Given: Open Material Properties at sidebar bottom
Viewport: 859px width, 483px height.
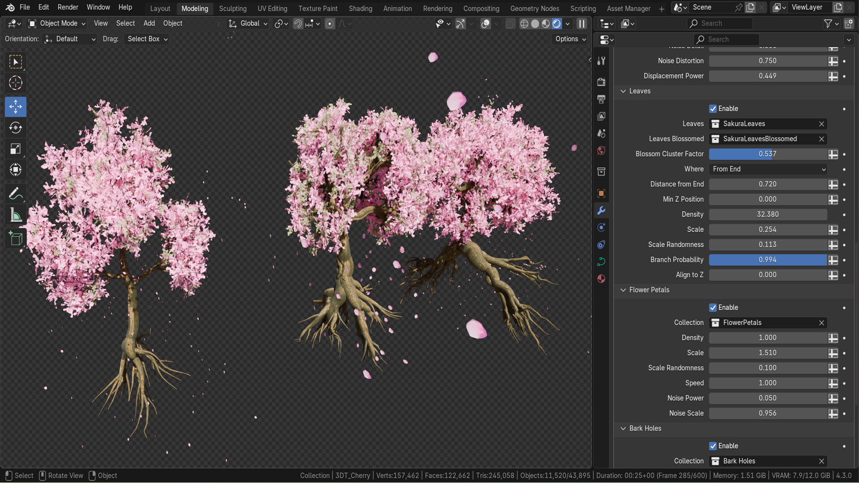Looking at the screenshot, I should (x=601, y=279).
